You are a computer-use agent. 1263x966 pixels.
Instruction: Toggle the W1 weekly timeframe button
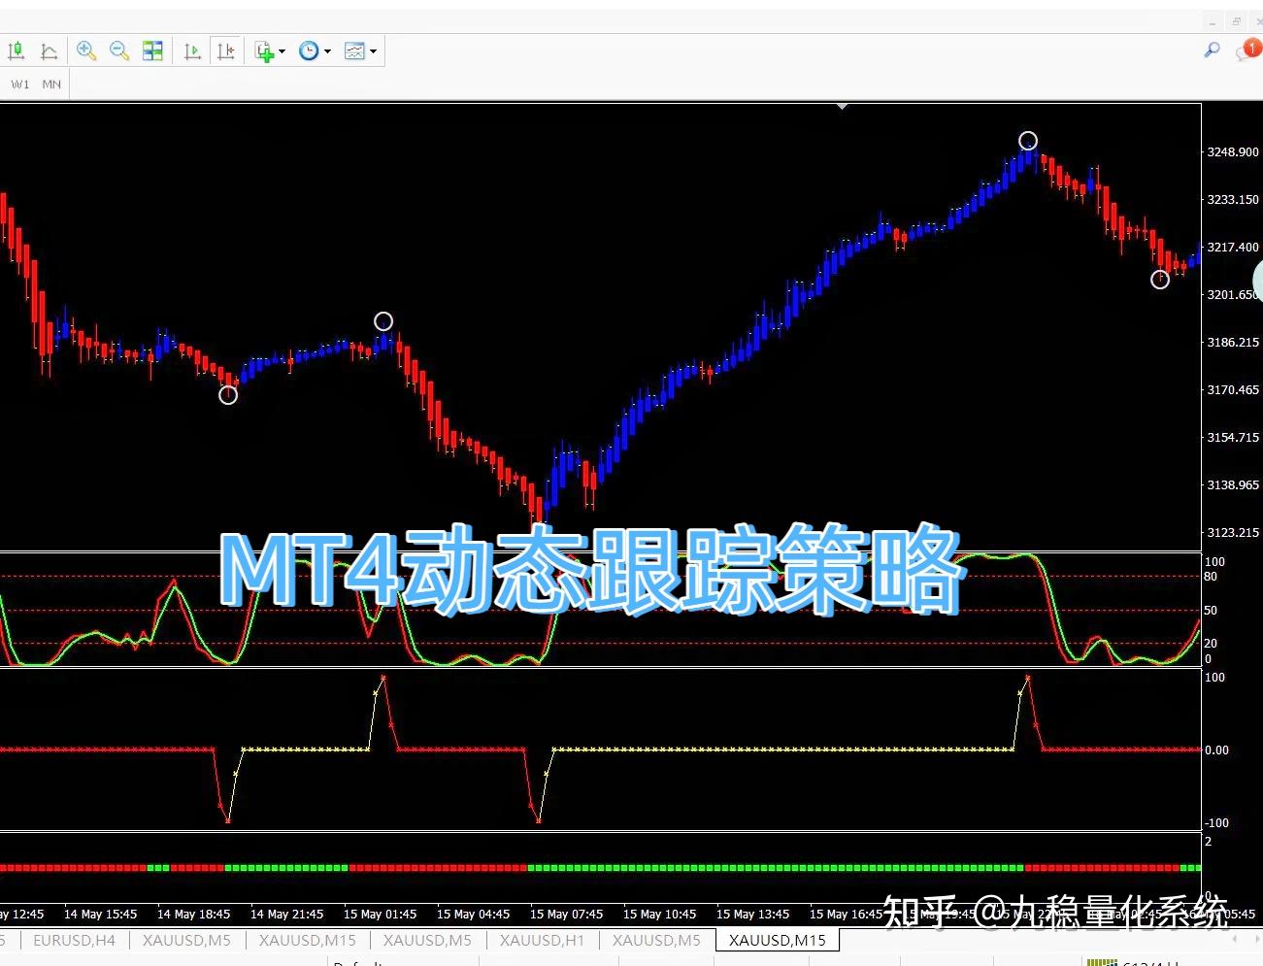coord(19,83)
